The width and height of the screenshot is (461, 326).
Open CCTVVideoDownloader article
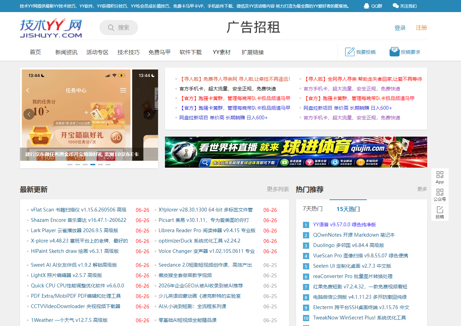(x=76, y=306)
